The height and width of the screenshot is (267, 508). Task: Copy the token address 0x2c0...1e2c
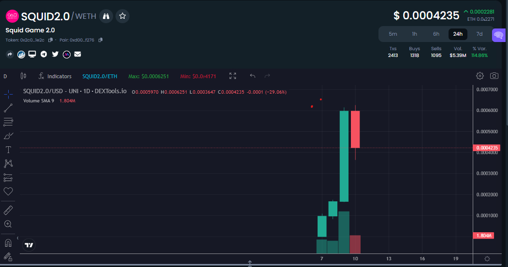pos(51,40)
